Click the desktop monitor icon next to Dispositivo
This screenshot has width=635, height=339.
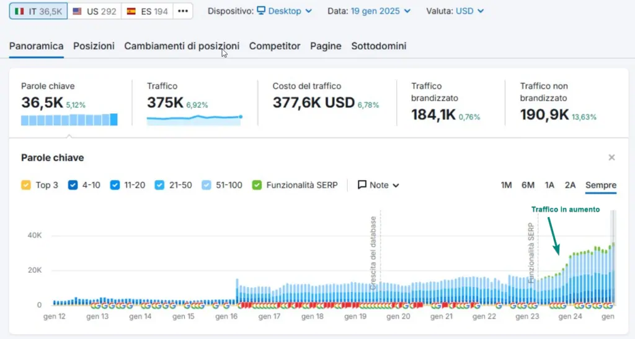coord(261,11)
